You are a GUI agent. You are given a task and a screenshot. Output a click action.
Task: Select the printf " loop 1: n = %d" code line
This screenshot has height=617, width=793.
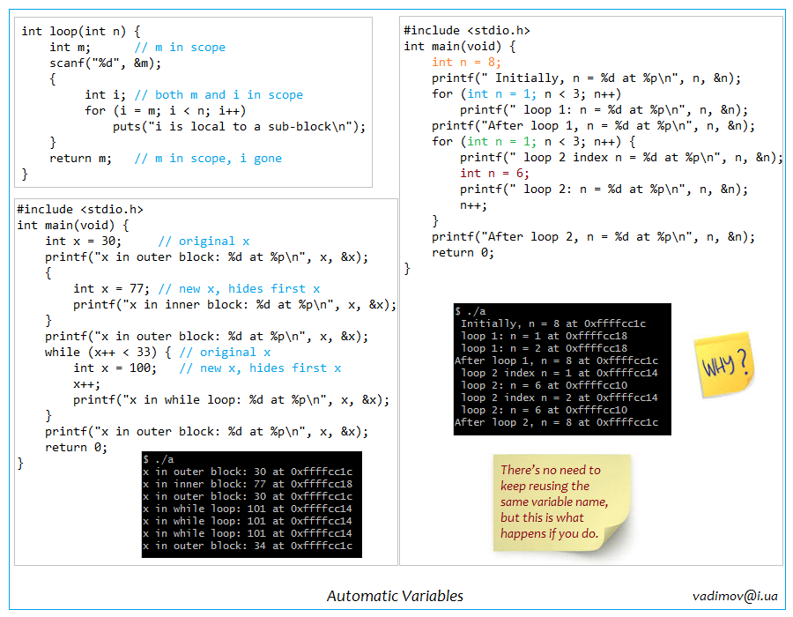tap(604, 110)
